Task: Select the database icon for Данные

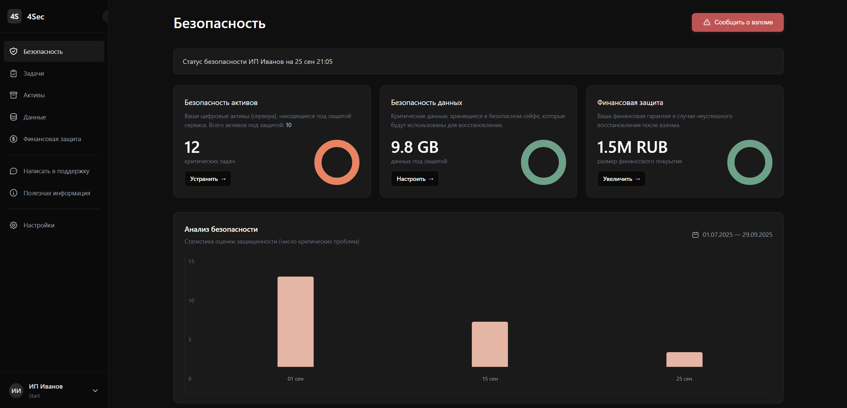Action: [13, 117]
